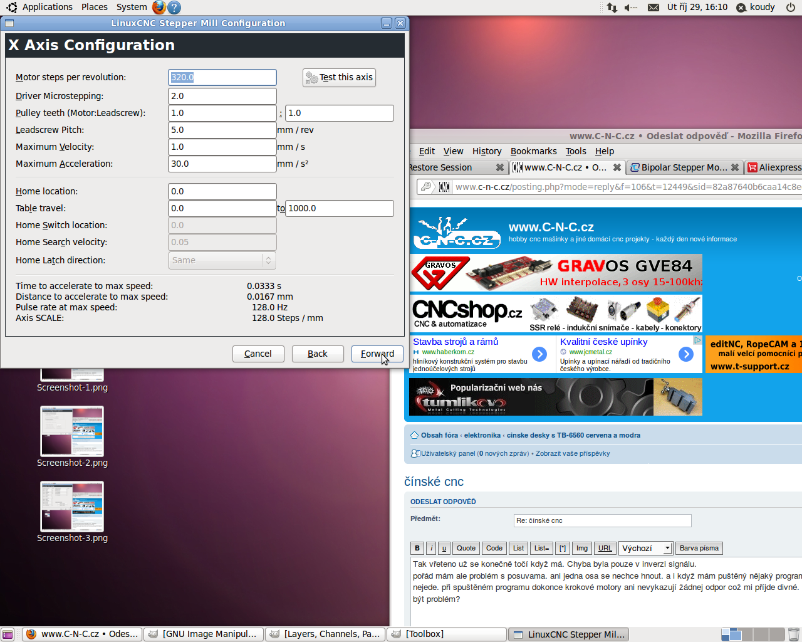Viewport: 802px width, 642px height.
Task: Open the volume speaker indicator
Action: [x=630, y=8]
